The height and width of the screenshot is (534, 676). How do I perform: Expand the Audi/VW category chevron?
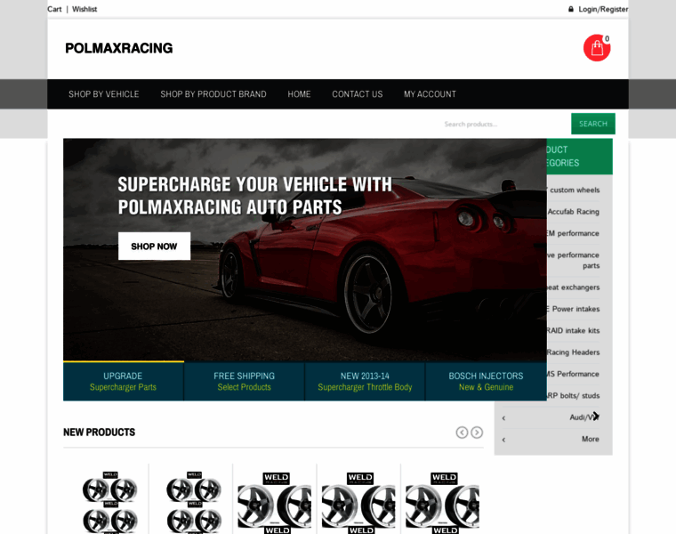503,417
